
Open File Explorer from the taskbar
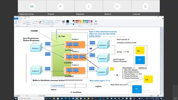pos(54,98)
